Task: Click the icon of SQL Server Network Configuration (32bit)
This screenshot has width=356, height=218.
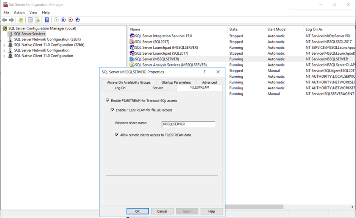Action: pyautogui.click(x=10, y=39)
